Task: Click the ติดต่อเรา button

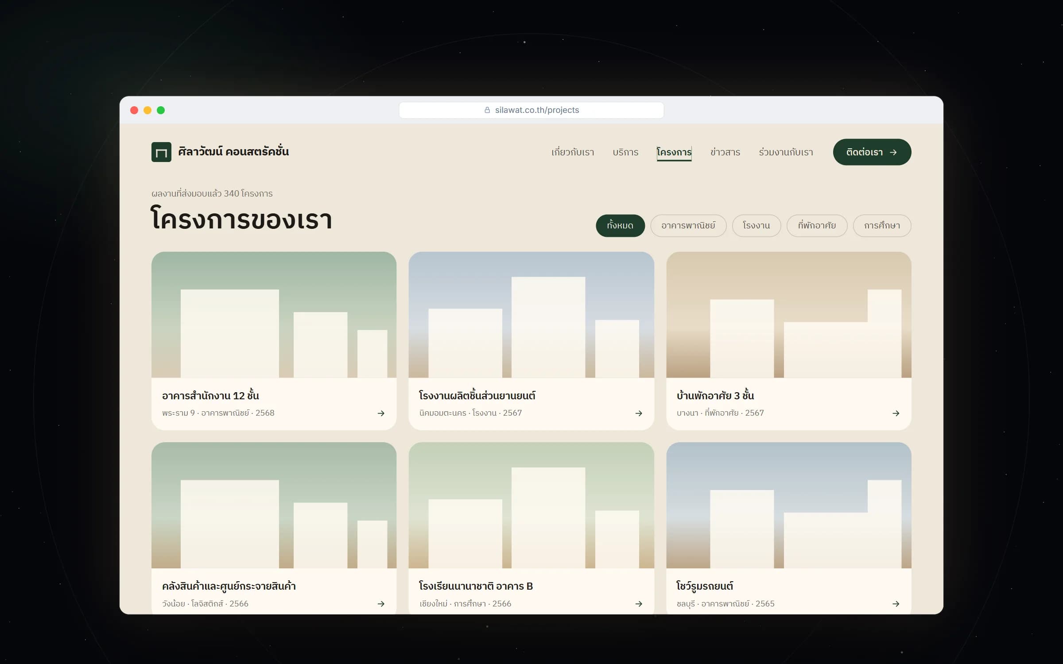Action: (x=872, y=152)
